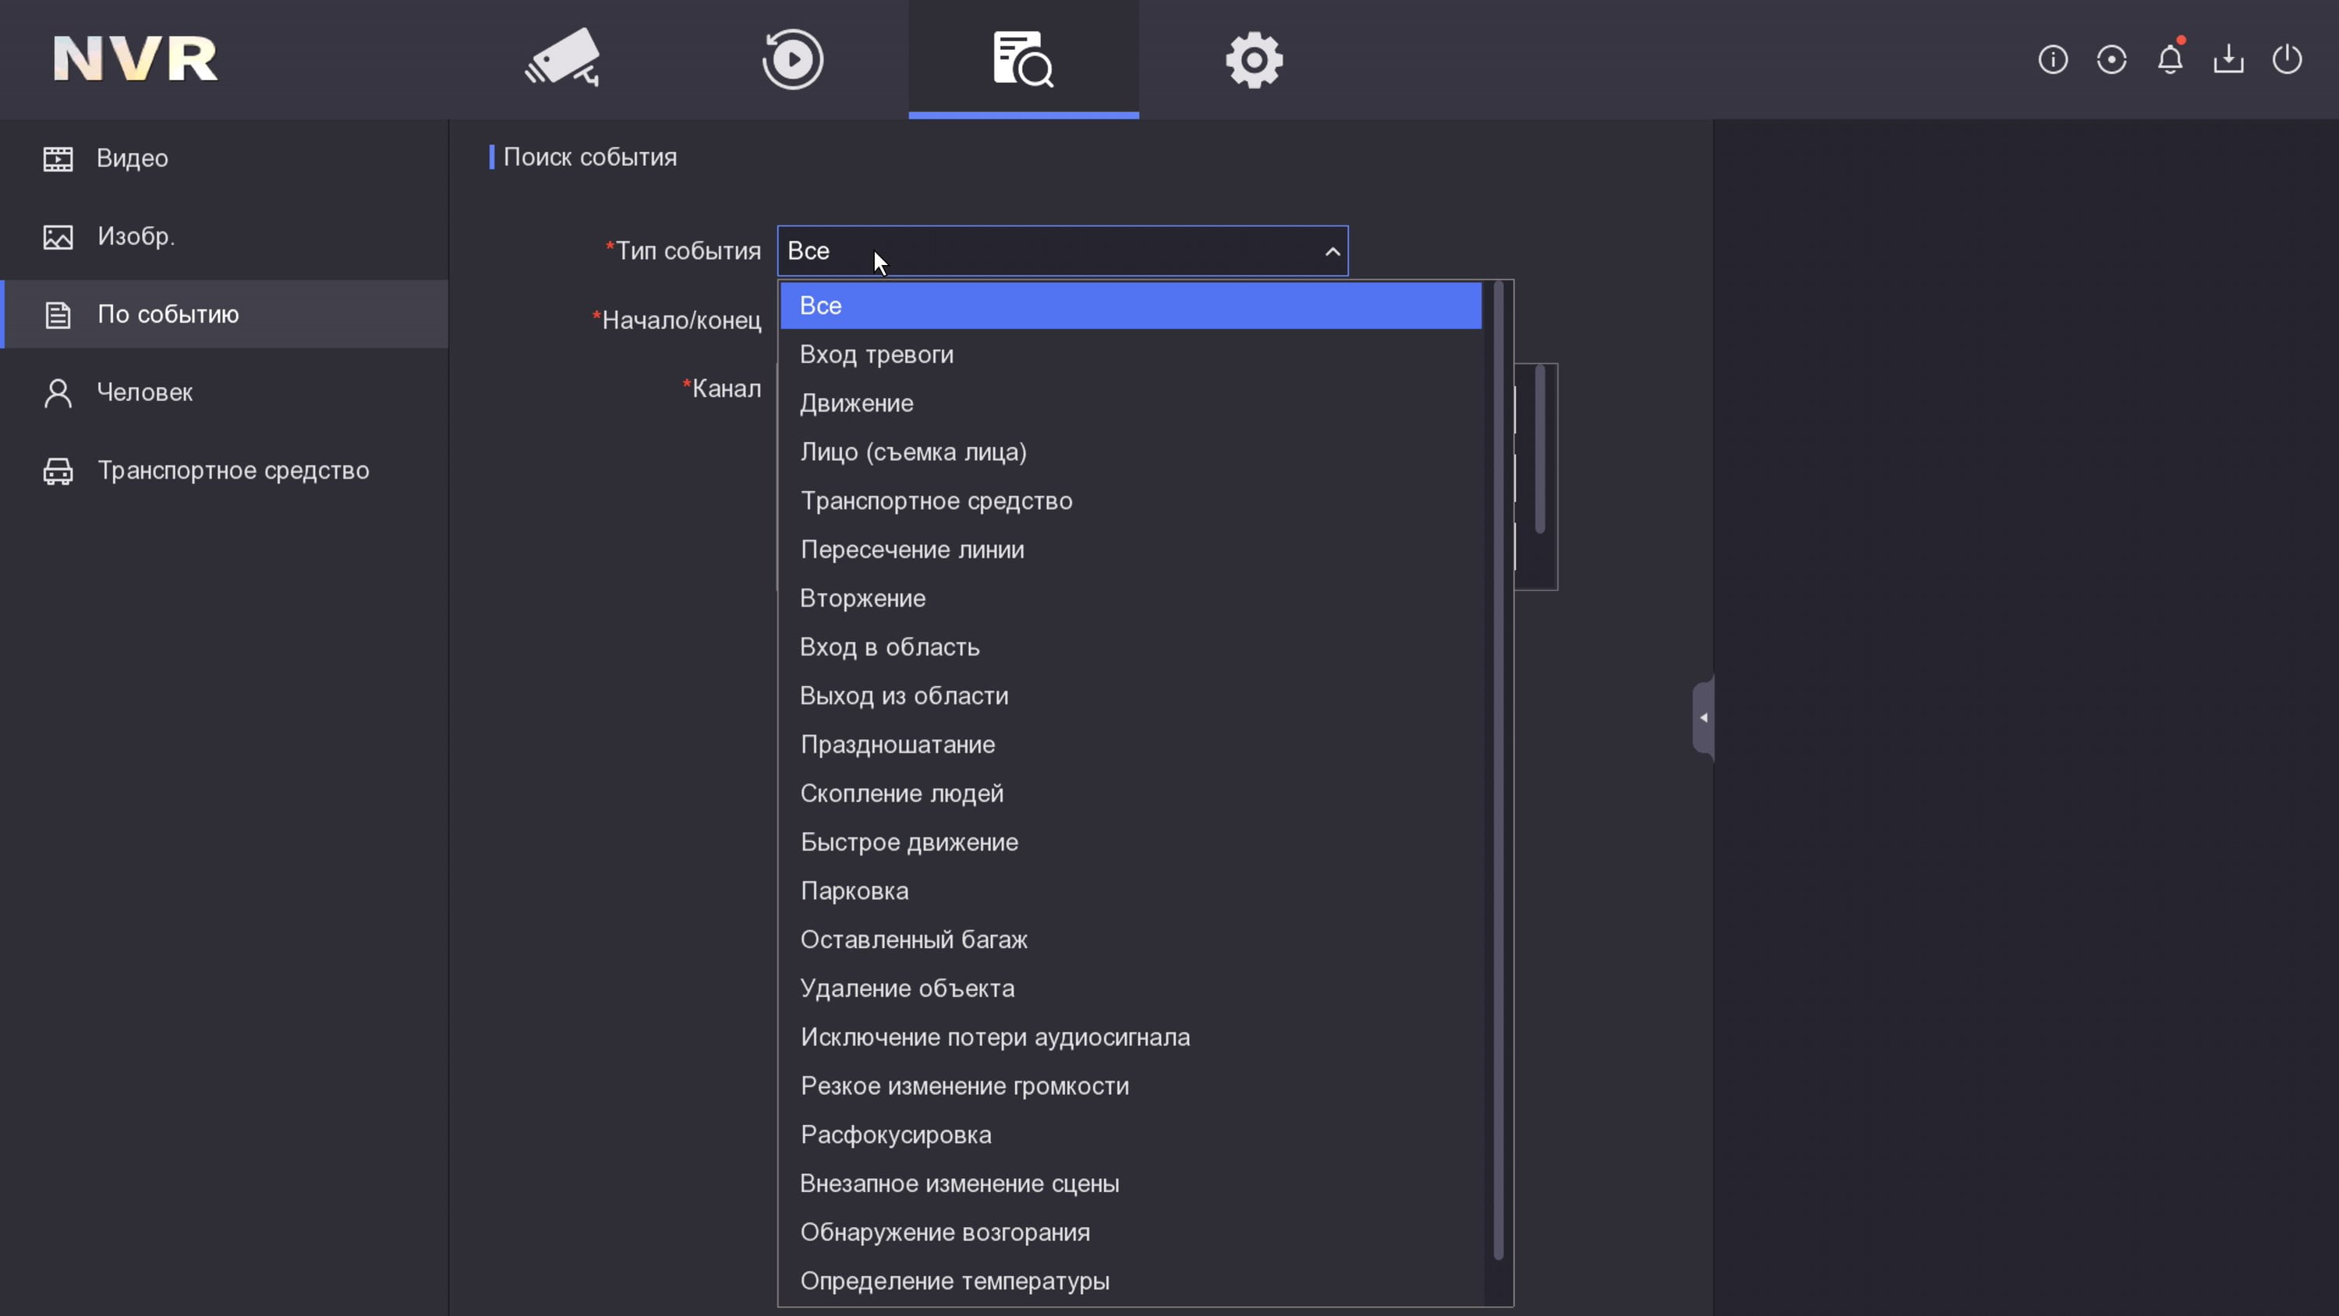Image resolution: width=2339 pixels, height=1316 pixels.
Task: Choose Вход тревоги event type
Action: pyautogui.click(x=1131, y=354)
